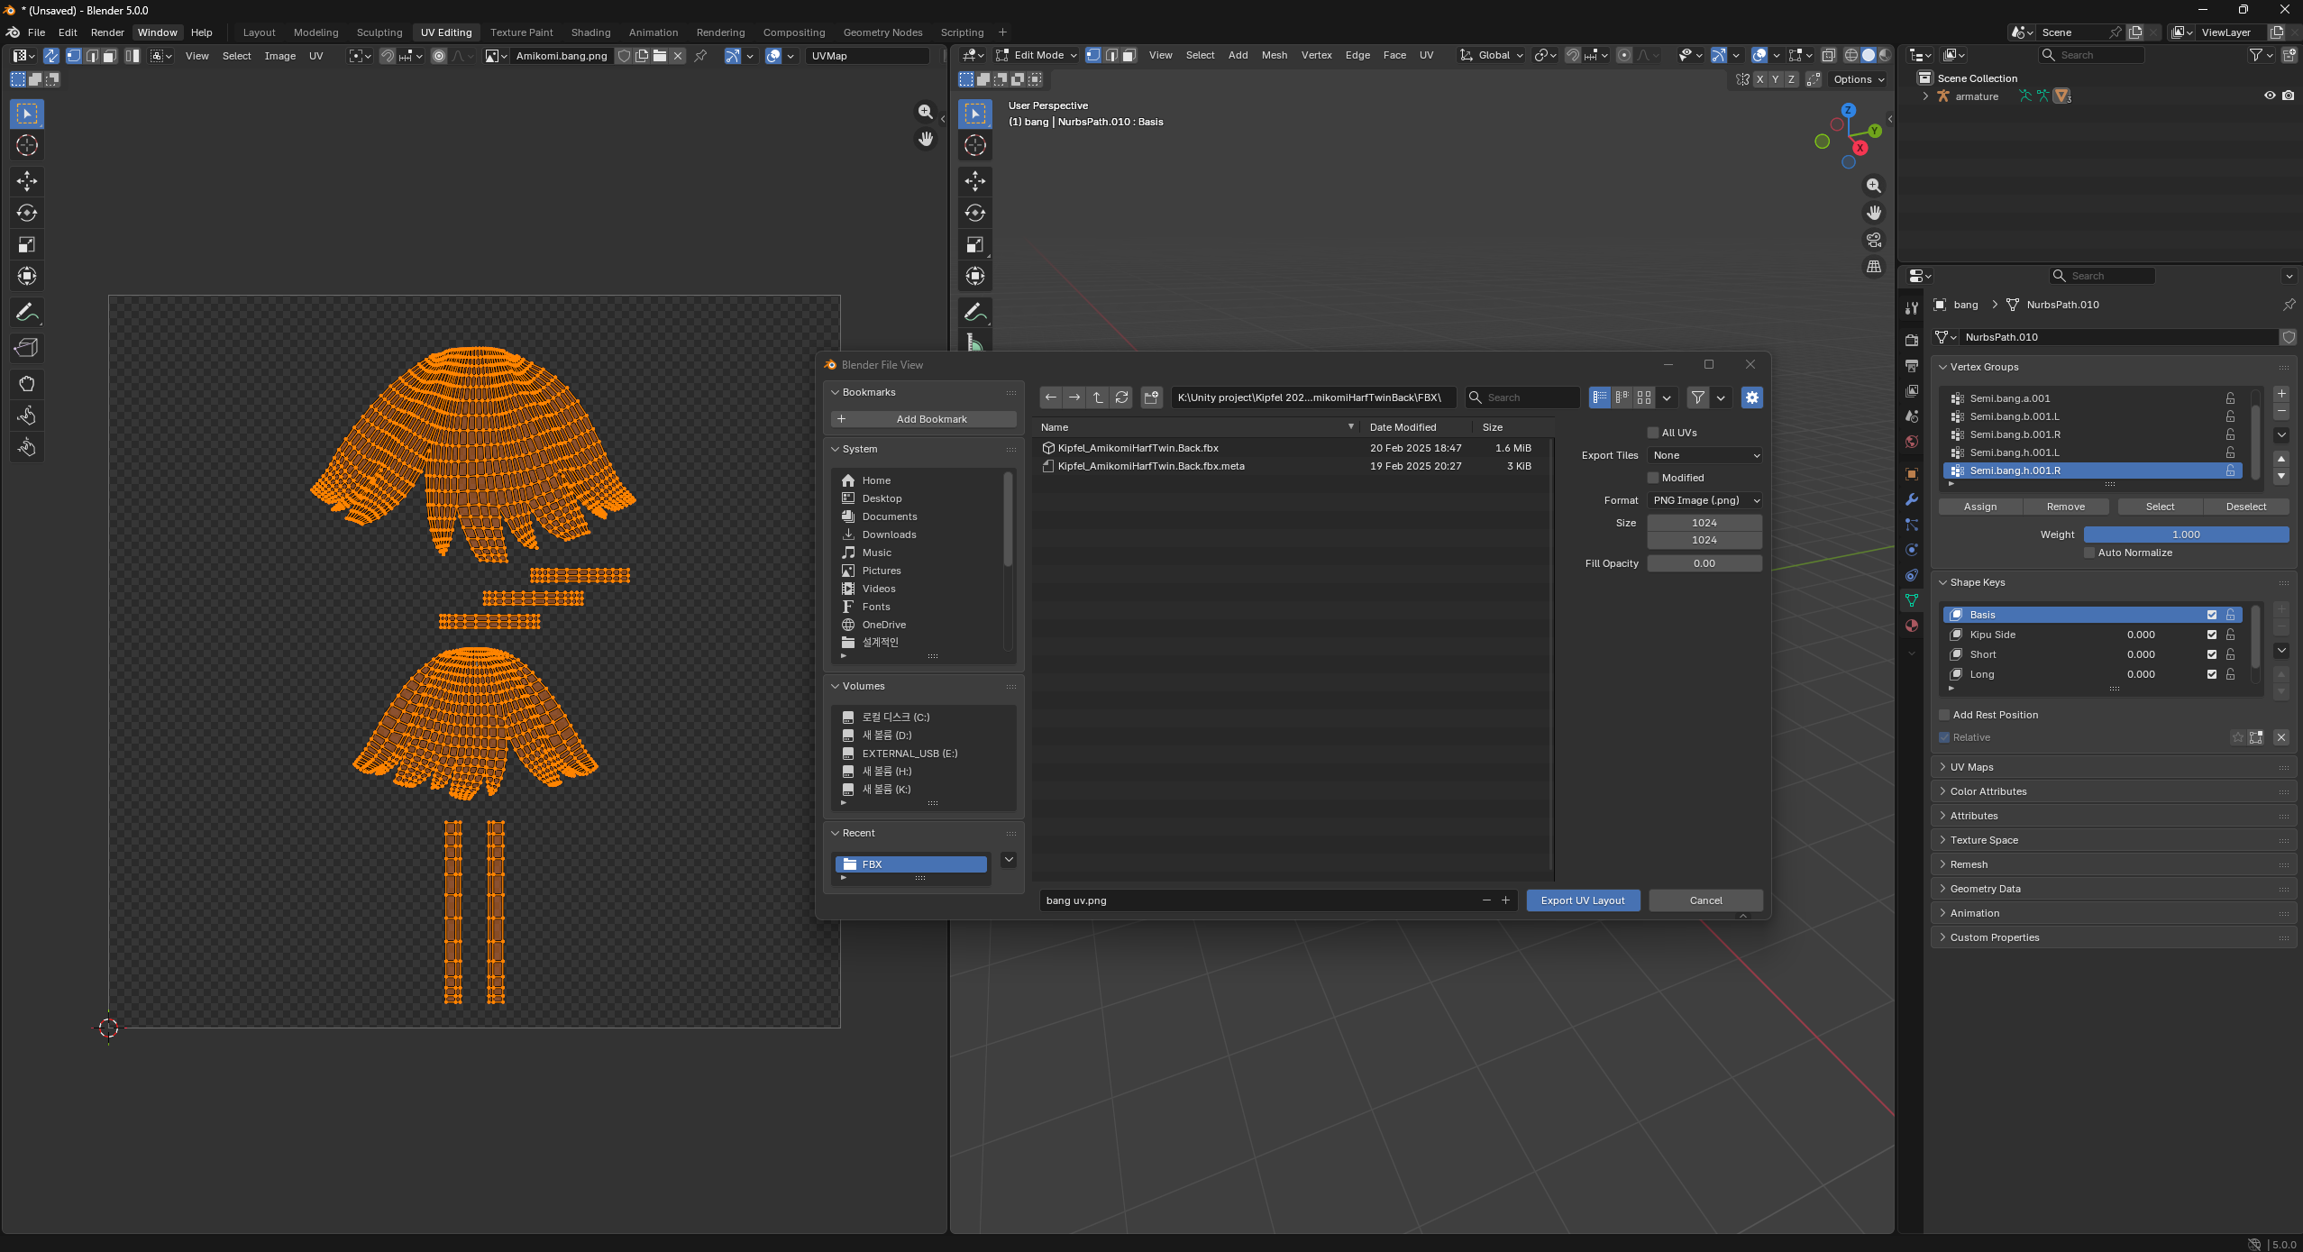
Task: Open the Export Tiles dropdown
Action: (1704, 455)
